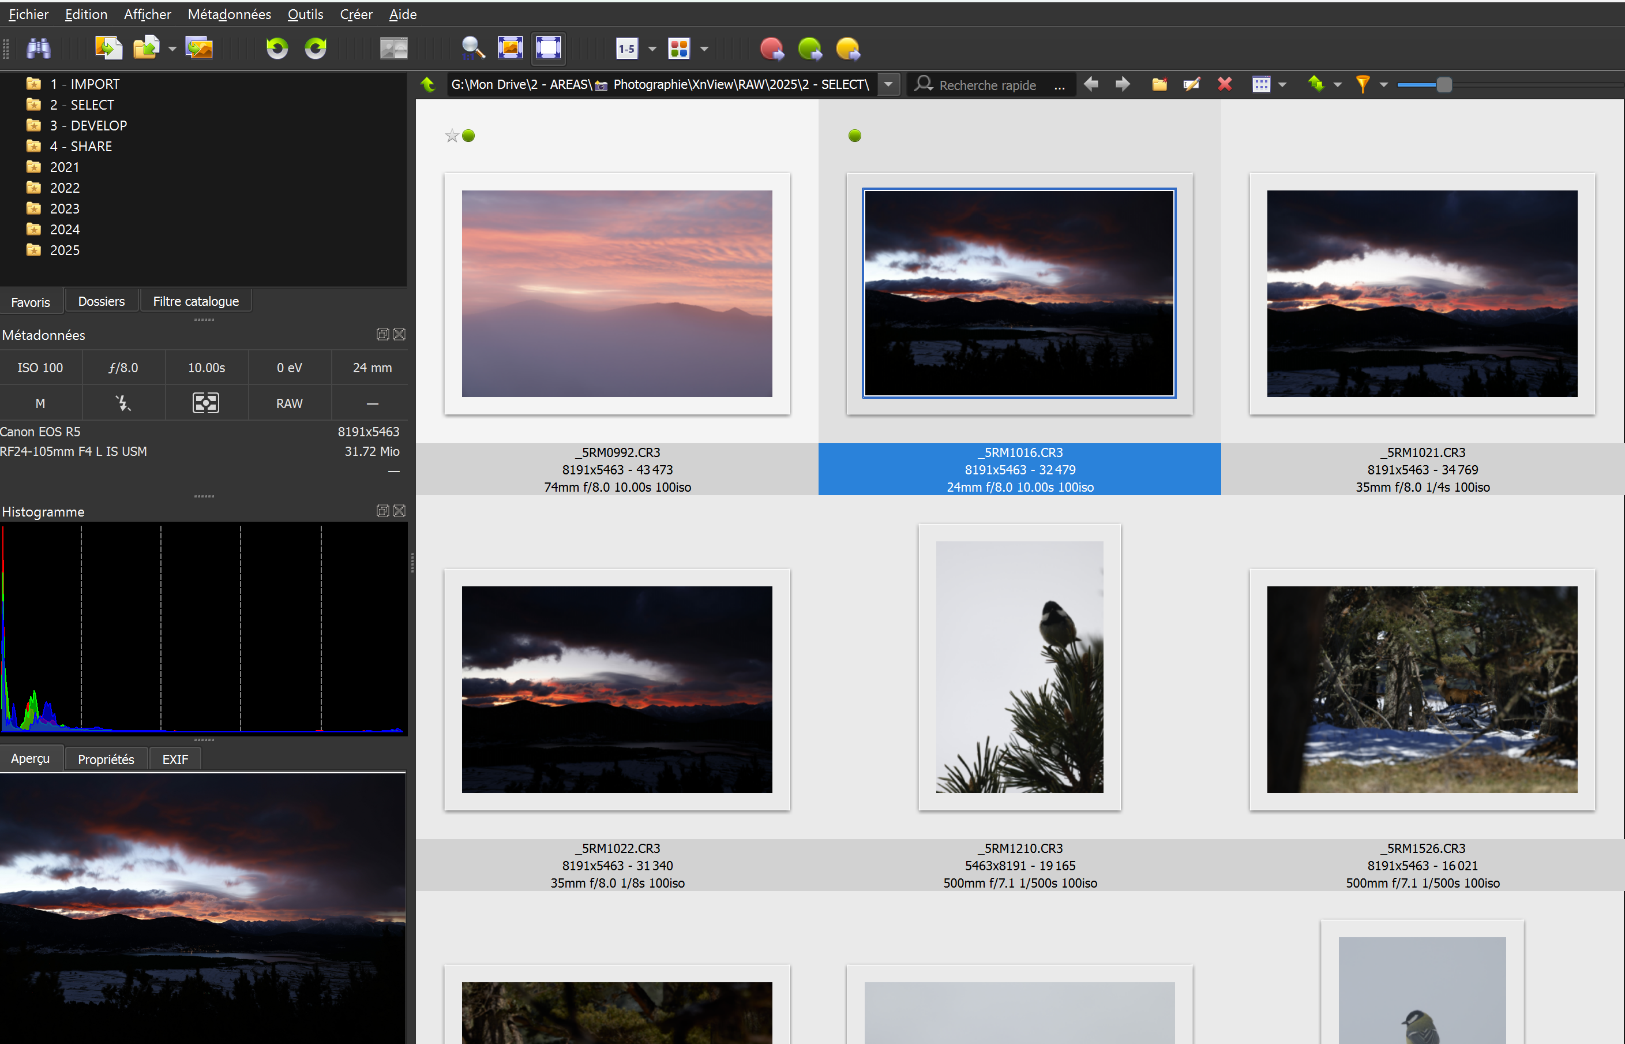
Task: Open the 2024 favorite folder
Action: tap(65, 230)
